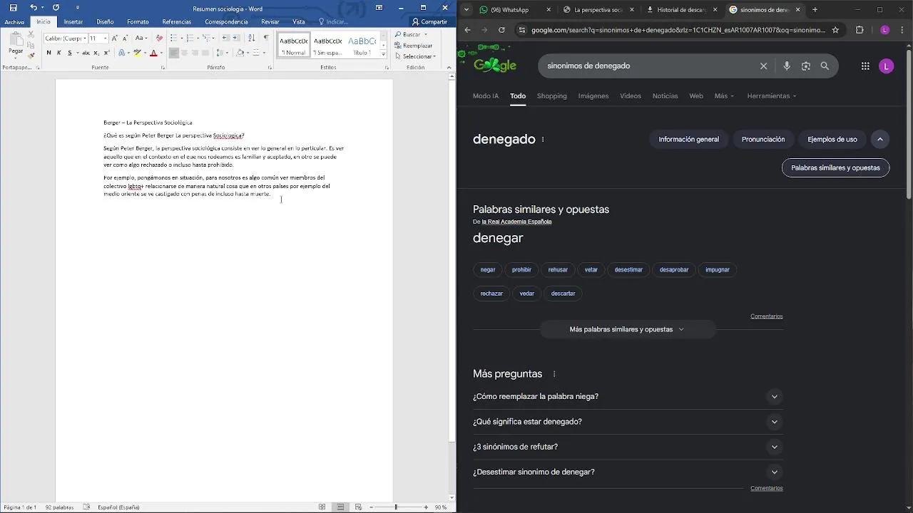This screenshot has width=913, height=513.
Task: Toggle show paragraph marks (¶)
Action: click(266, 38)
